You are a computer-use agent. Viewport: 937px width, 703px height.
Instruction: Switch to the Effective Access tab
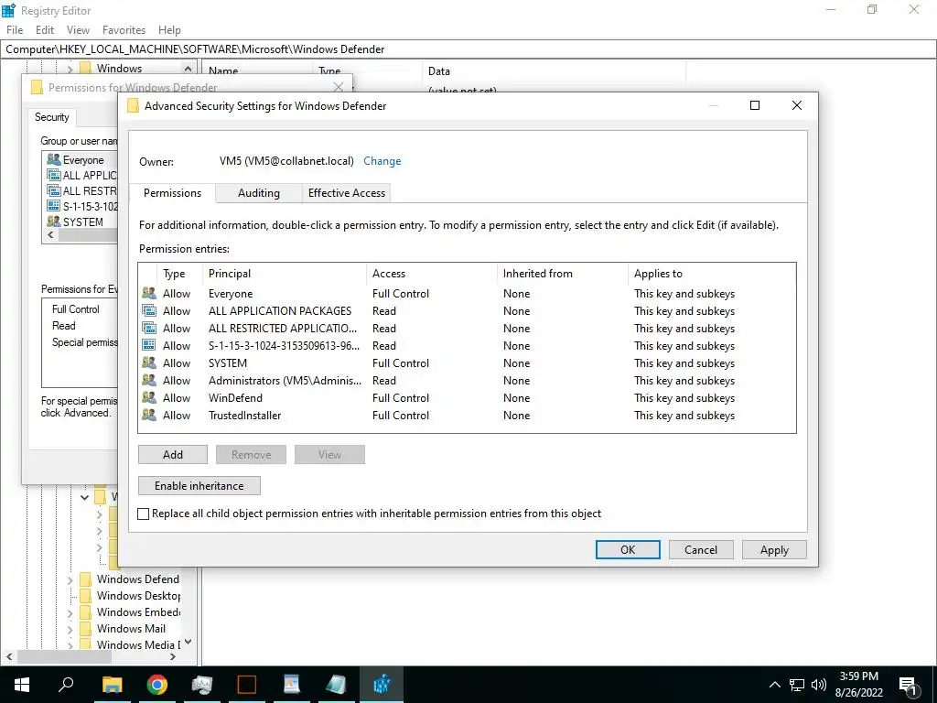click(347, 193)
